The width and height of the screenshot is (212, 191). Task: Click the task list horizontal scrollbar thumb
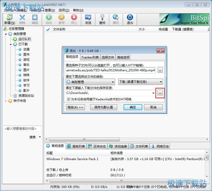coord(84,139)
